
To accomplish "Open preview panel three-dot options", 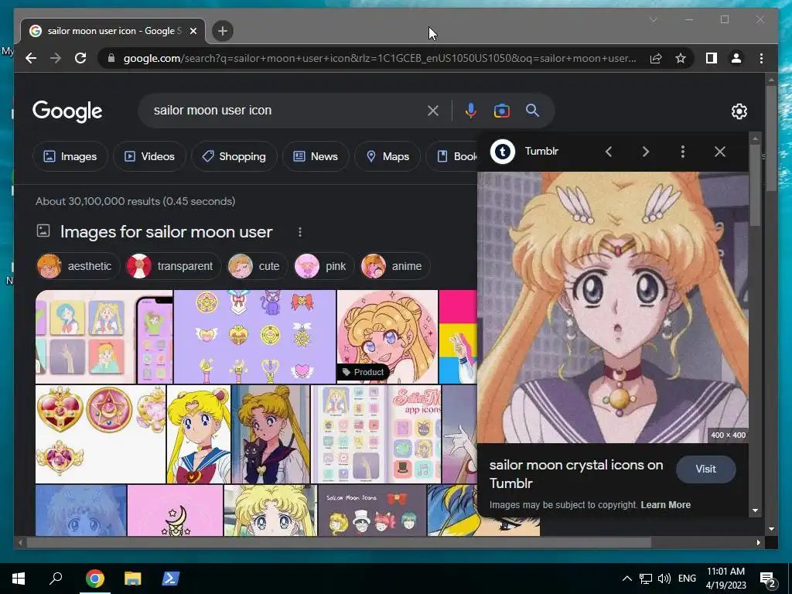I will (683, 152).
